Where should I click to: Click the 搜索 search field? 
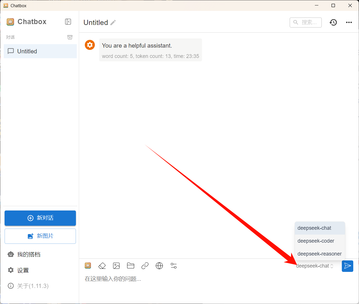306,22
